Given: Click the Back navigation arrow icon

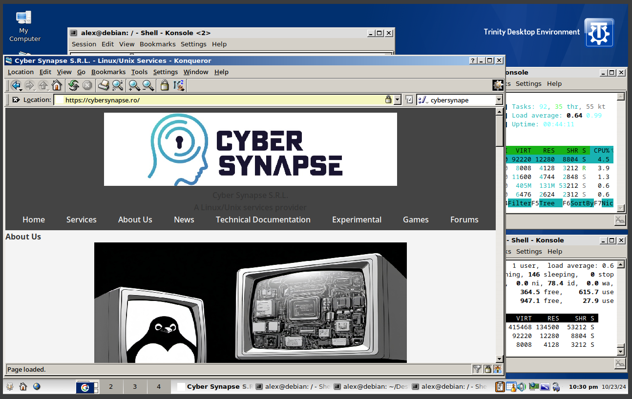Looking at the screenshot, I should pos(16,86).
